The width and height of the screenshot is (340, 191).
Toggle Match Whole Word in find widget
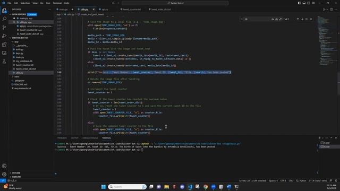point(276,19)
